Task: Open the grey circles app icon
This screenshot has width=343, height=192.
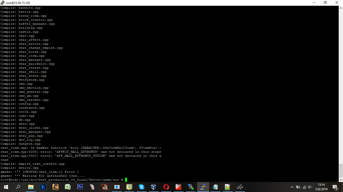Action: pyautogui.click(x=240, y=187)
